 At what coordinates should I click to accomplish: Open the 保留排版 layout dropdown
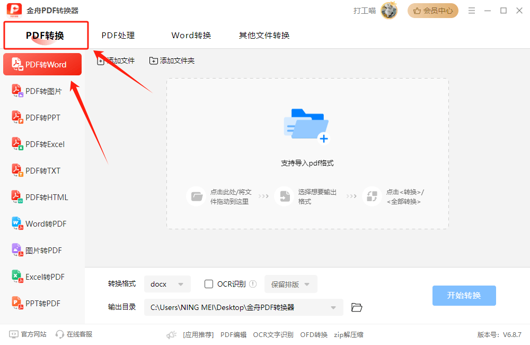tap(290, 284)
